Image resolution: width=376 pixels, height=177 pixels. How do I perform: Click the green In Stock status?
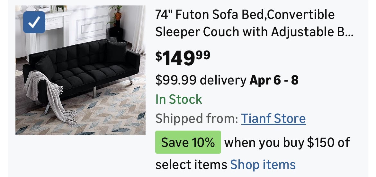(x=179, y=99)
